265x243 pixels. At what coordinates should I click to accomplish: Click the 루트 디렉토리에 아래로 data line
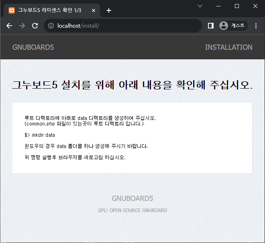[90, 118]
